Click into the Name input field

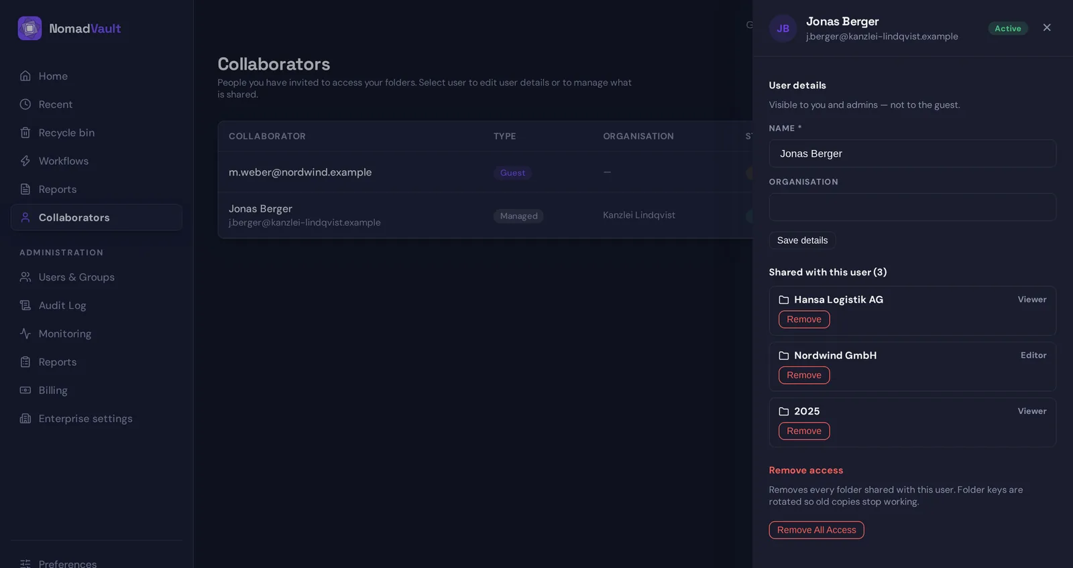coord(912,153)
